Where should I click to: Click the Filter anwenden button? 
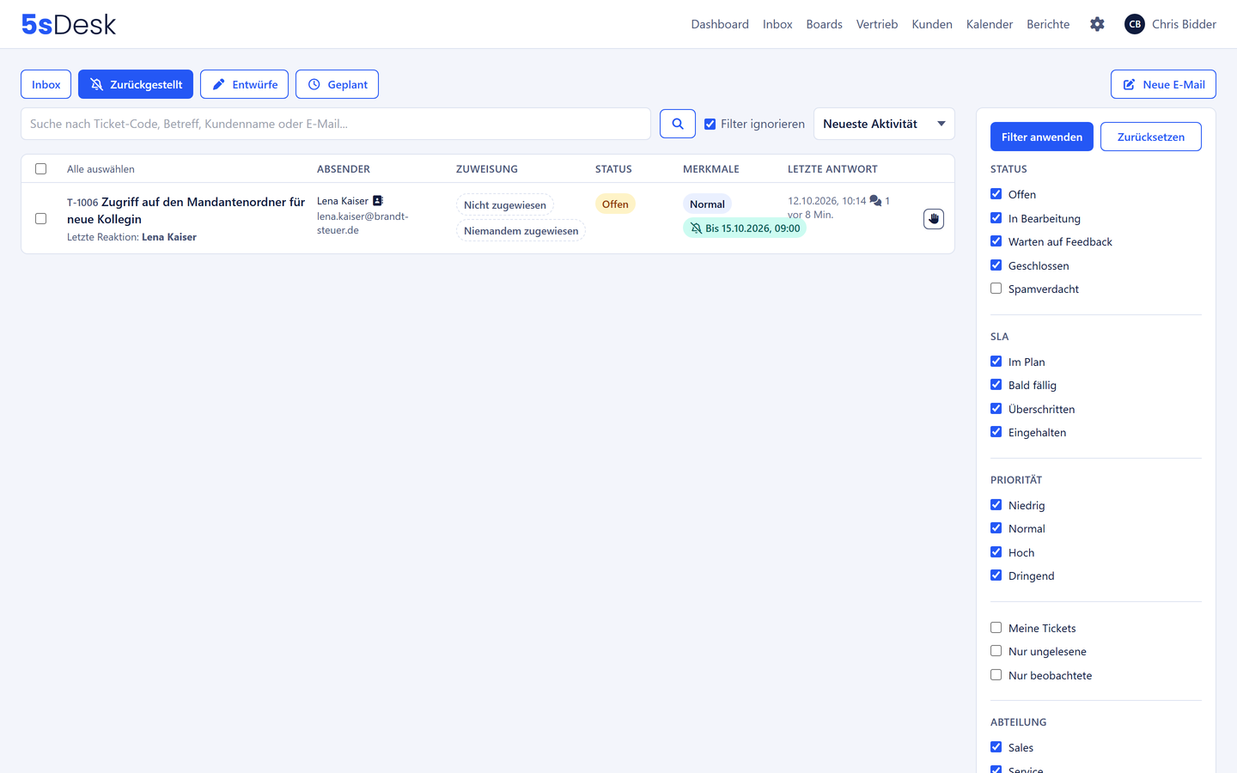(1042, 137)
